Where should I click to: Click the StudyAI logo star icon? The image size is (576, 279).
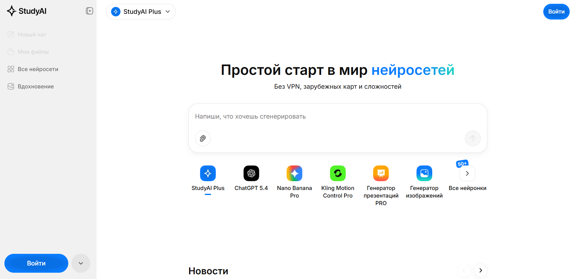click(12, 11)
